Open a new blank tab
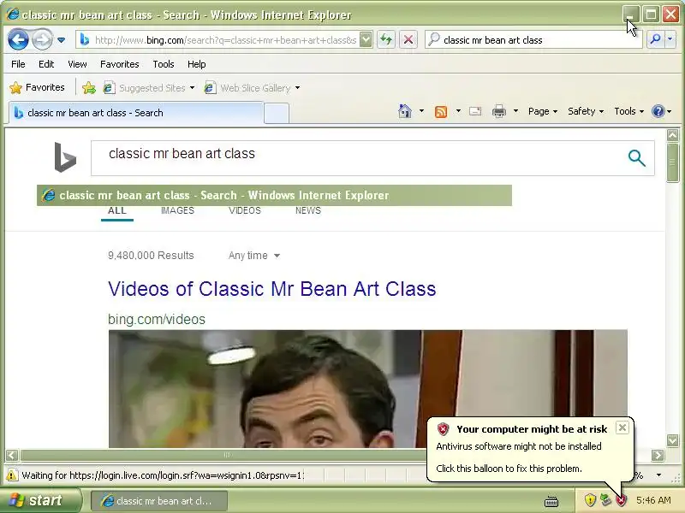 [277, 114]
